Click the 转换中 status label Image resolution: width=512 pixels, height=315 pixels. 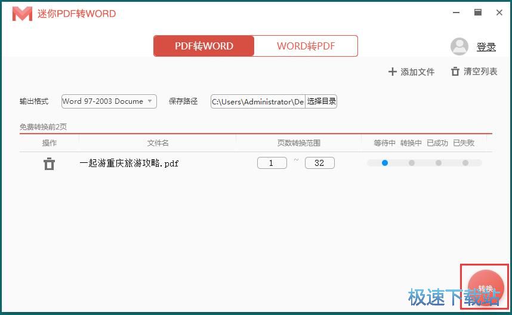tap(411, 143)
